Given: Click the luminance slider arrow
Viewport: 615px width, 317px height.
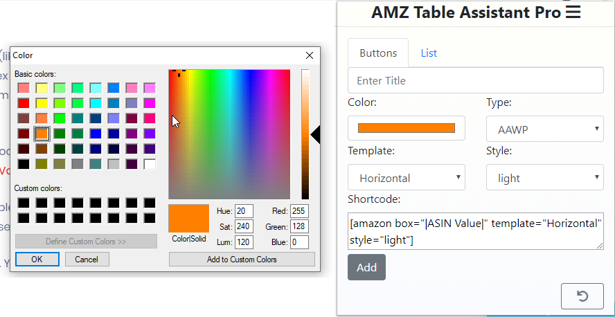Looking at the screenshot, I should (x=315, y=135).
